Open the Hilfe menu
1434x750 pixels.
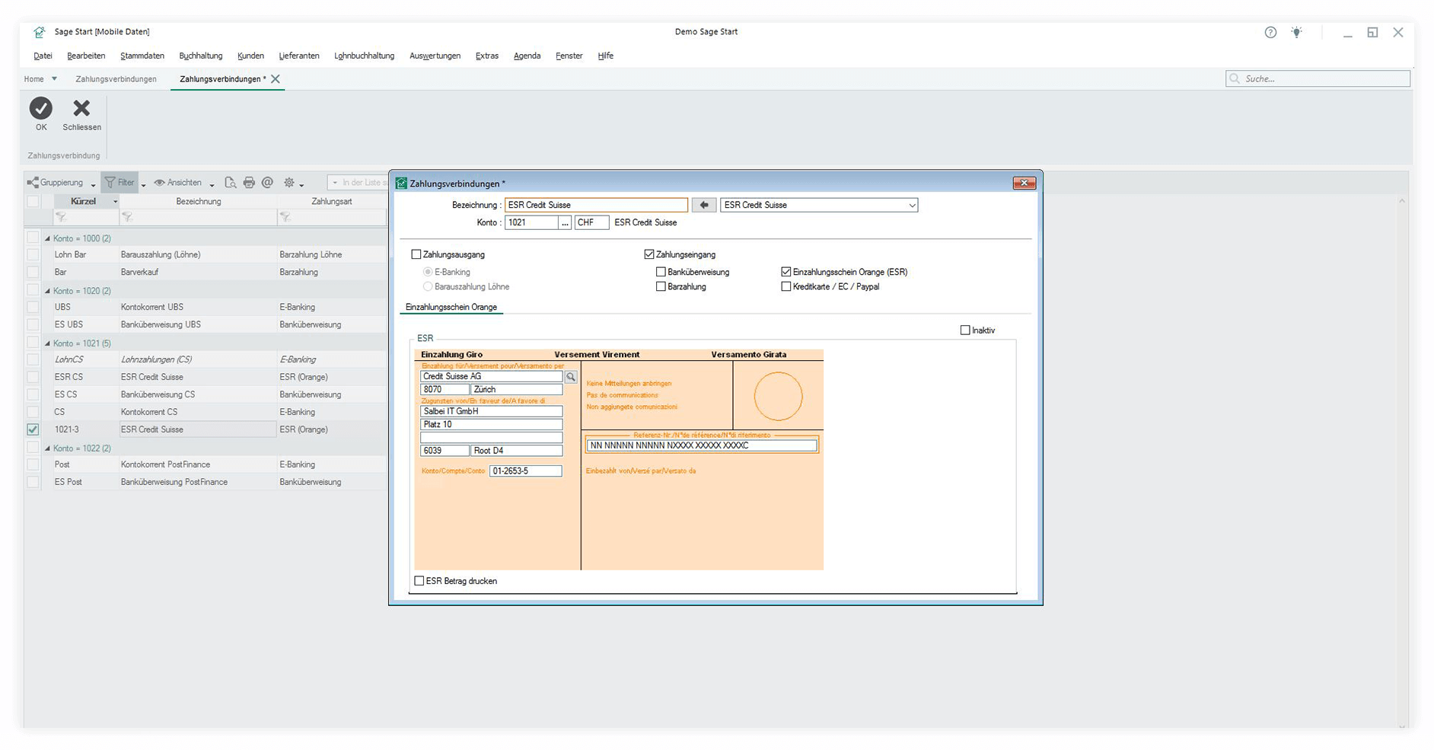tap(606, 56)
